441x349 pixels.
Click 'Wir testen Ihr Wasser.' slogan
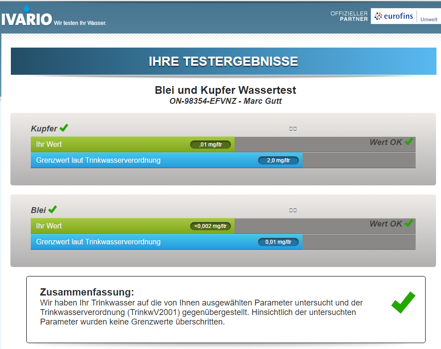80,23
